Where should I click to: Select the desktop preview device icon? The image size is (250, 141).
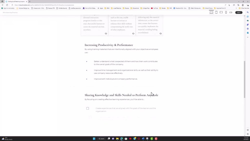tap(211, 12)
